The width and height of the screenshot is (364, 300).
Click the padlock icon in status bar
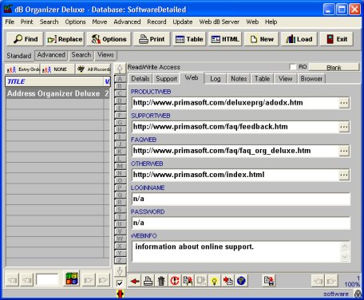click(358, 294)
